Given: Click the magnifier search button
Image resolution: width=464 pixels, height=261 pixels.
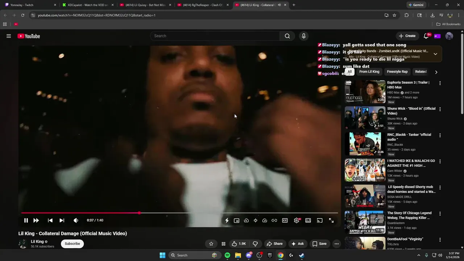Looking at the screenshot, I should 287,36.
